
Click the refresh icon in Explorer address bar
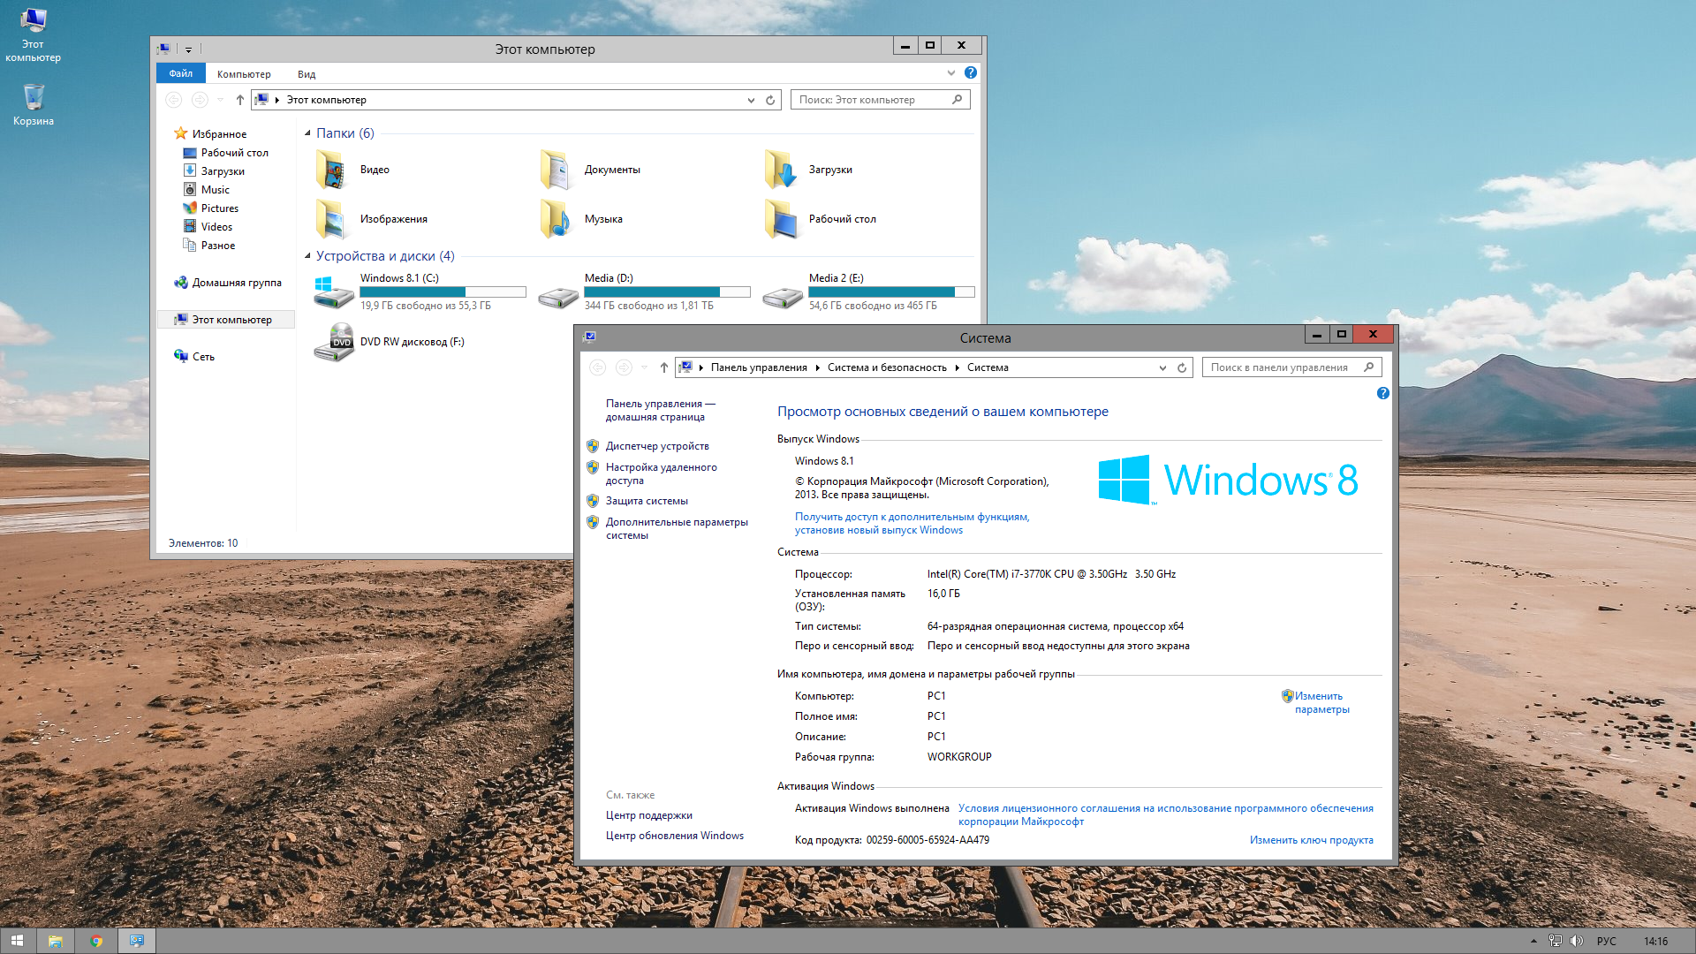[770, 100]
